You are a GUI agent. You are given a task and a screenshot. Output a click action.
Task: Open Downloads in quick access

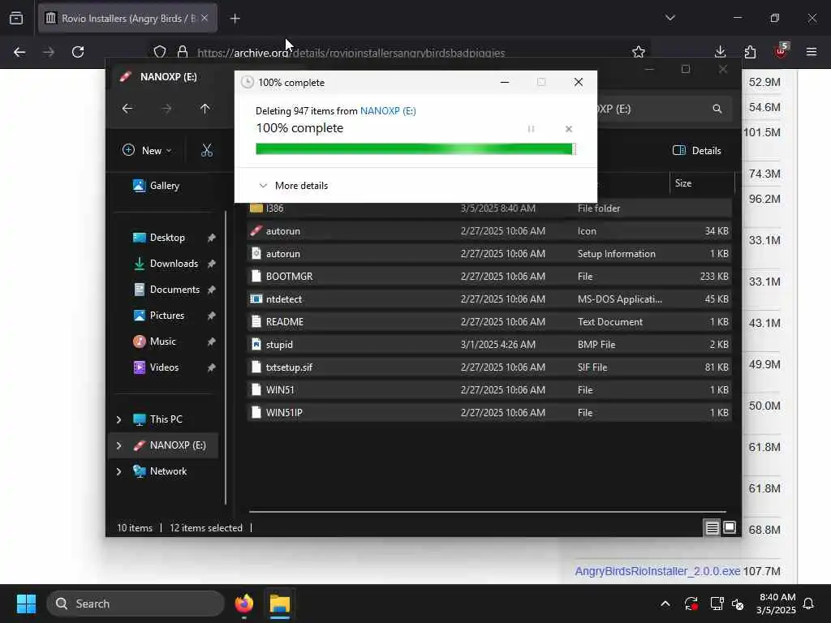[166, 264]
